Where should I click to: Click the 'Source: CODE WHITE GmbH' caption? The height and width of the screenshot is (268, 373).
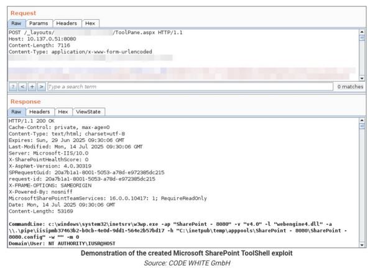(x=187, y=263)
